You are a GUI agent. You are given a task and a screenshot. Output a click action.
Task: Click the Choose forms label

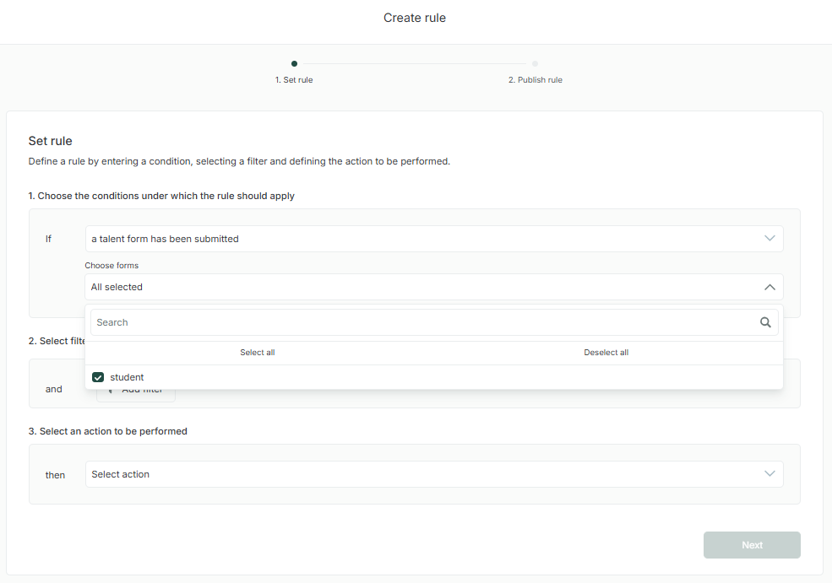tap(111, 266)
